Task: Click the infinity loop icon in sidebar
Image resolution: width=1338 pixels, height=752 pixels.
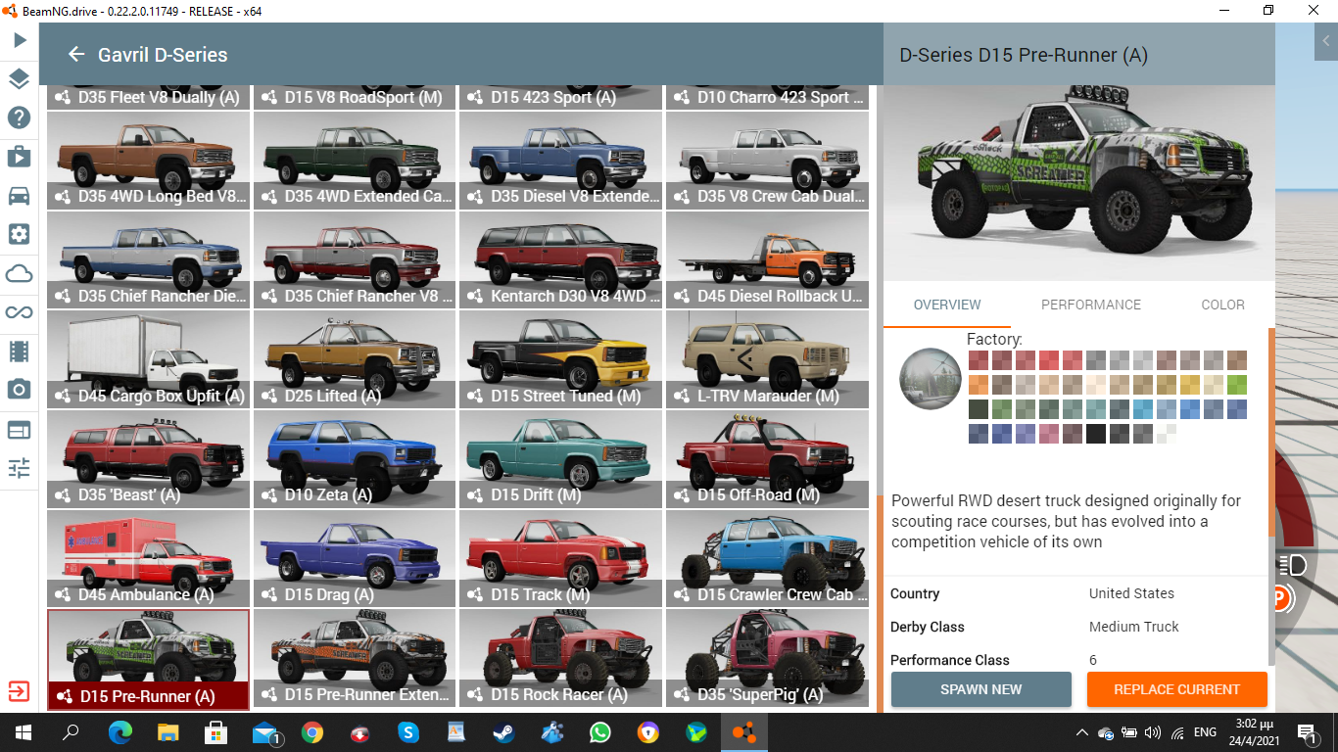Action: point(20,312)
